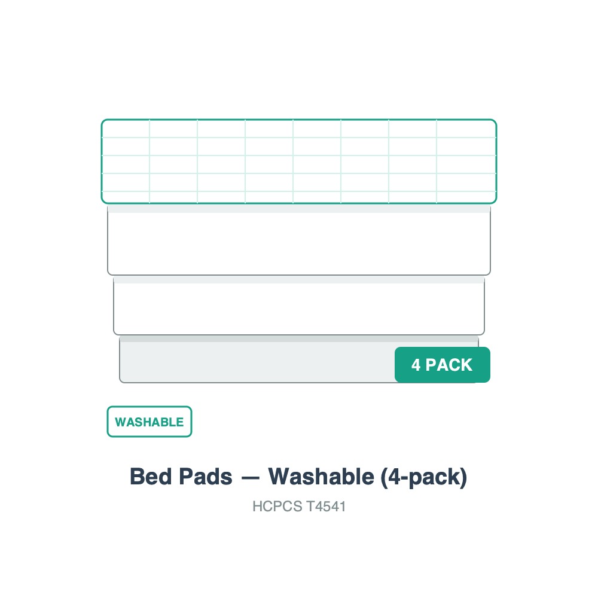Click "(4-pack)" at the end of the title

(x=424, y=477)
